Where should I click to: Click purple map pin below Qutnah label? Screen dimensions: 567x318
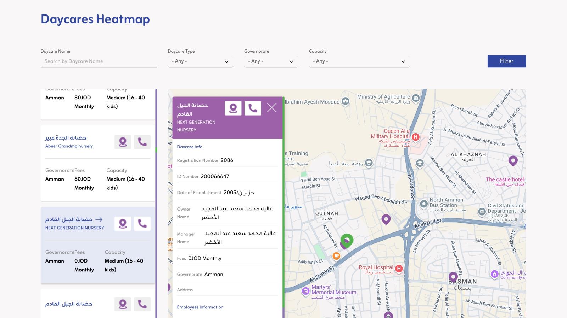(386, 219)
